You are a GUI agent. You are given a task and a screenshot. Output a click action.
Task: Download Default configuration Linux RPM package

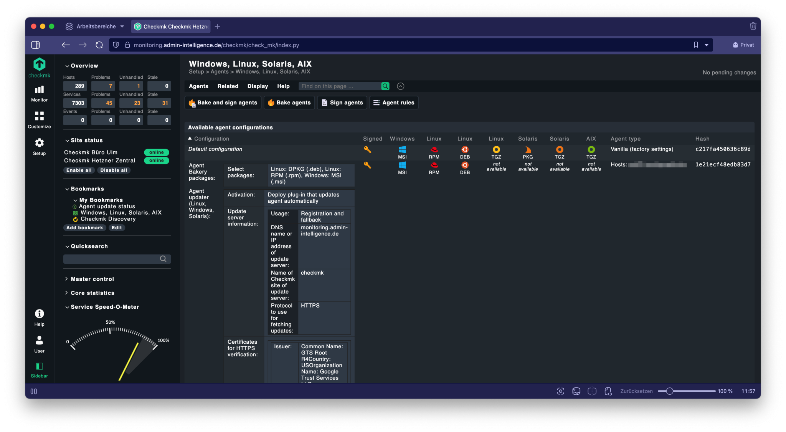434,152
